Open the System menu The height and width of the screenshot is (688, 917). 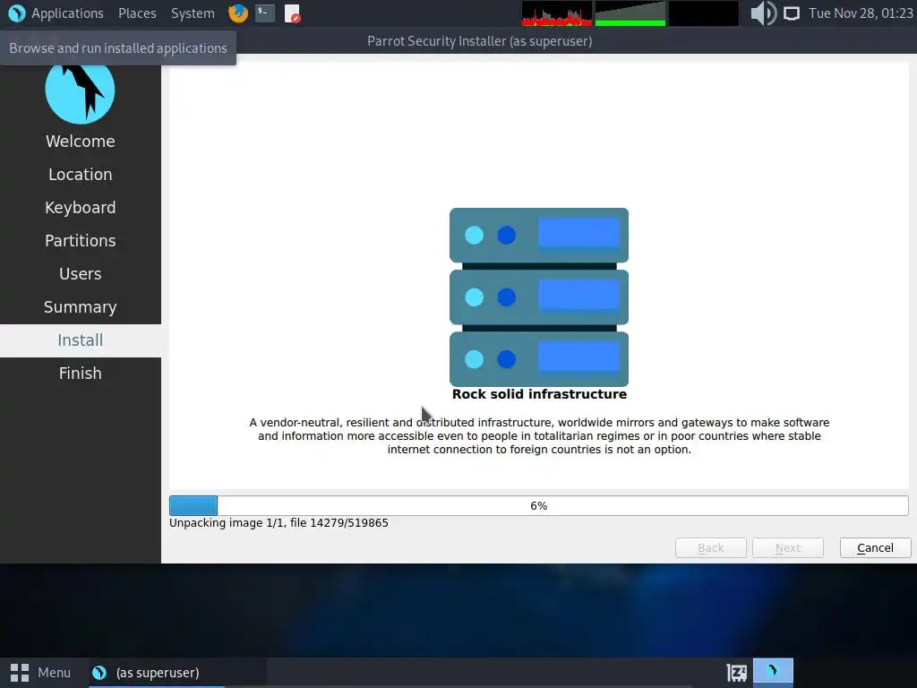click(x=193, y=13)
